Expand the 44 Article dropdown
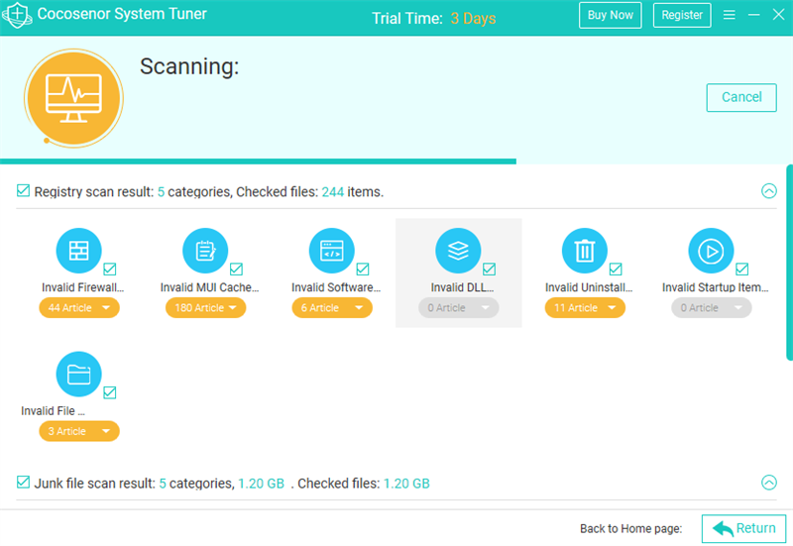This screenshot has height=546, width=793. coord(79,308)
